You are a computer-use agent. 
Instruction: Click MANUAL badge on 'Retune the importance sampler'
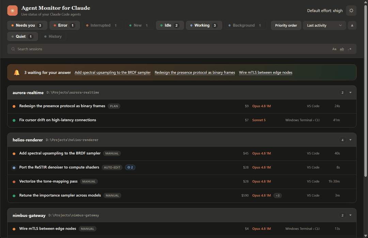coord(112,195)
